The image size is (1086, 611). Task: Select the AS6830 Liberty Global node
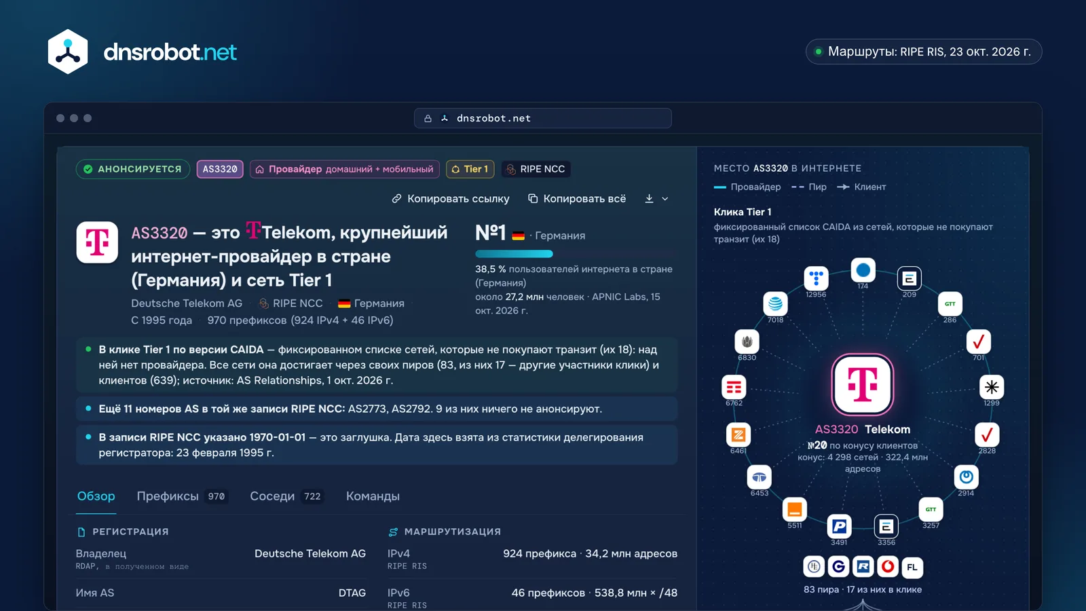[x=747, y=341]
